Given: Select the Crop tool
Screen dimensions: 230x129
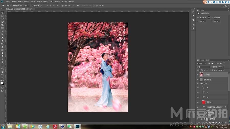Looking at the screenshot, I should pyautogui.click(x=2, y=25).
